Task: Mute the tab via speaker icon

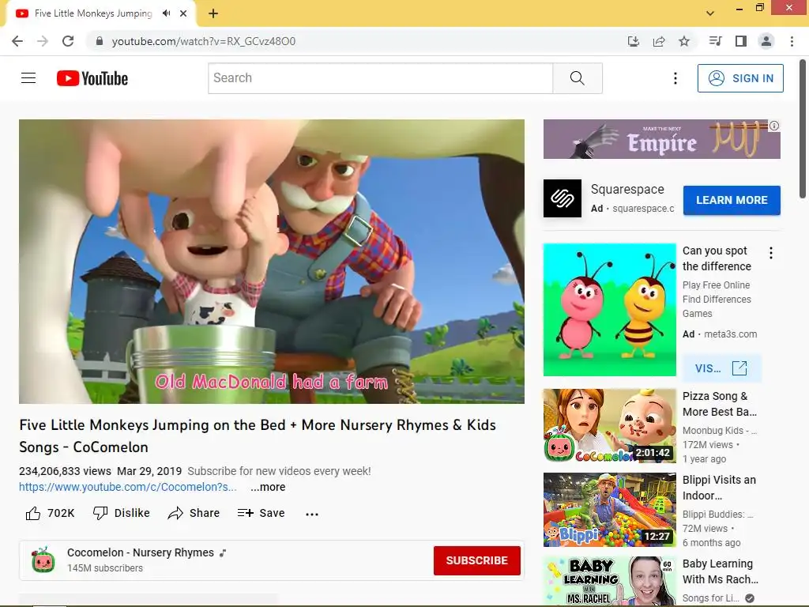Action: [166, 13]
